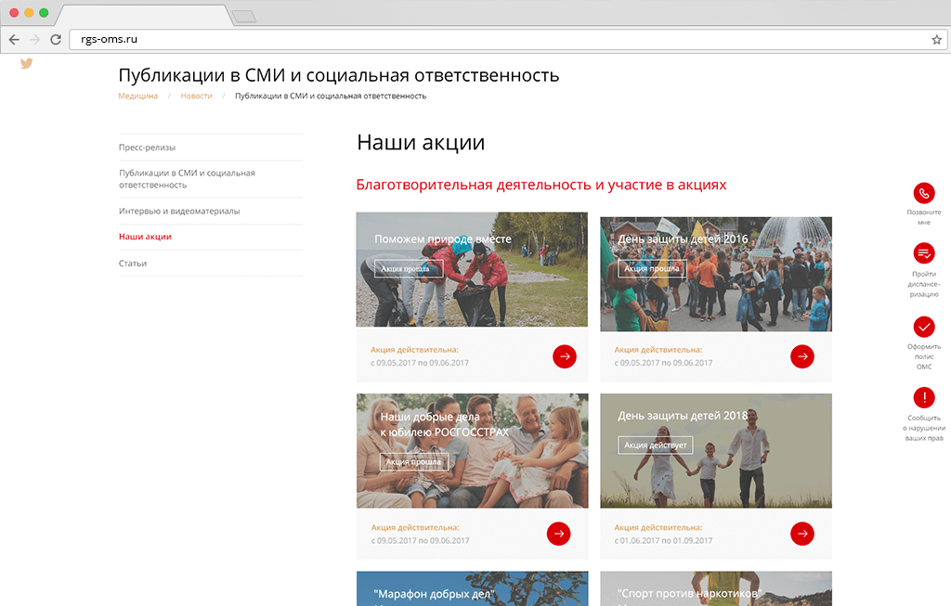Click the browser forward arrow
Screen dimensions: 951x606
pyautogui.click(x=34, y=39)
